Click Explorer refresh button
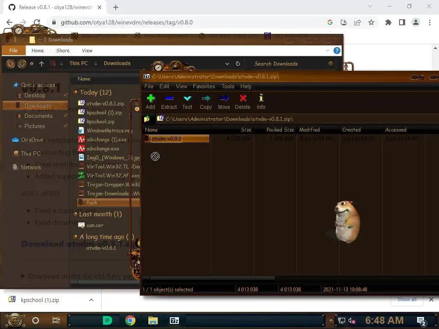The height and width of the screenshot is (329, 439). click(x=238, y=63)
